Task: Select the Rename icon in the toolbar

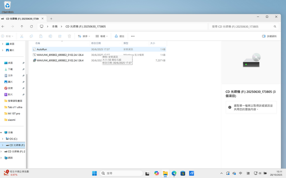Action: (51, 36)
